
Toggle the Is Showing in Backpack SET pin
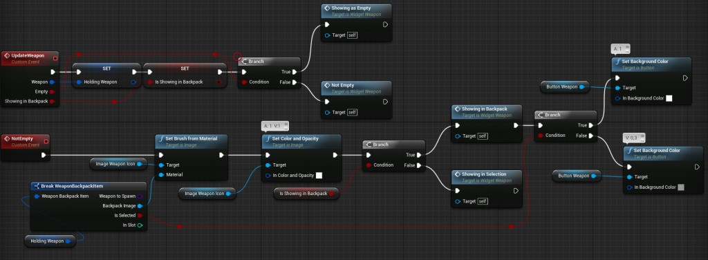149,82
